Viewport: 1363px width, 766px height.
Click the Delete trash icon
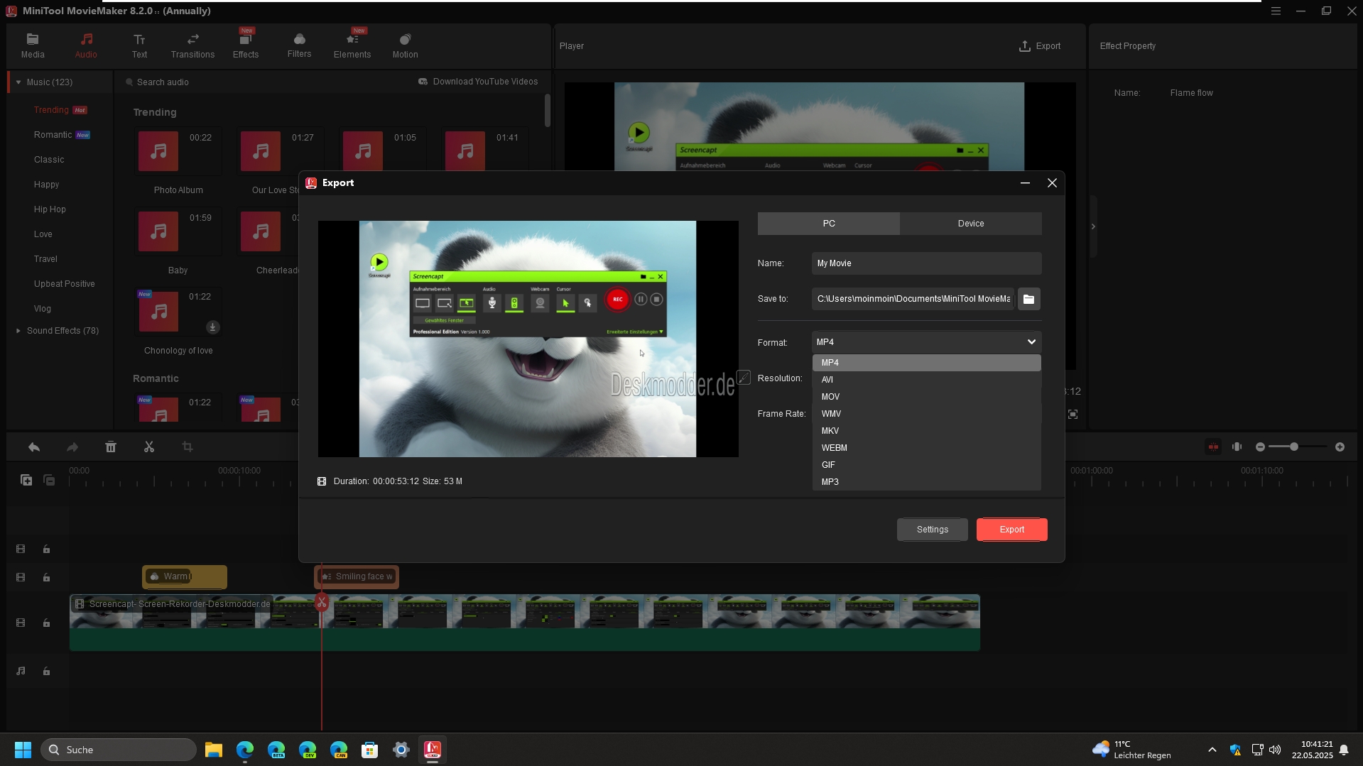(110, 447)
